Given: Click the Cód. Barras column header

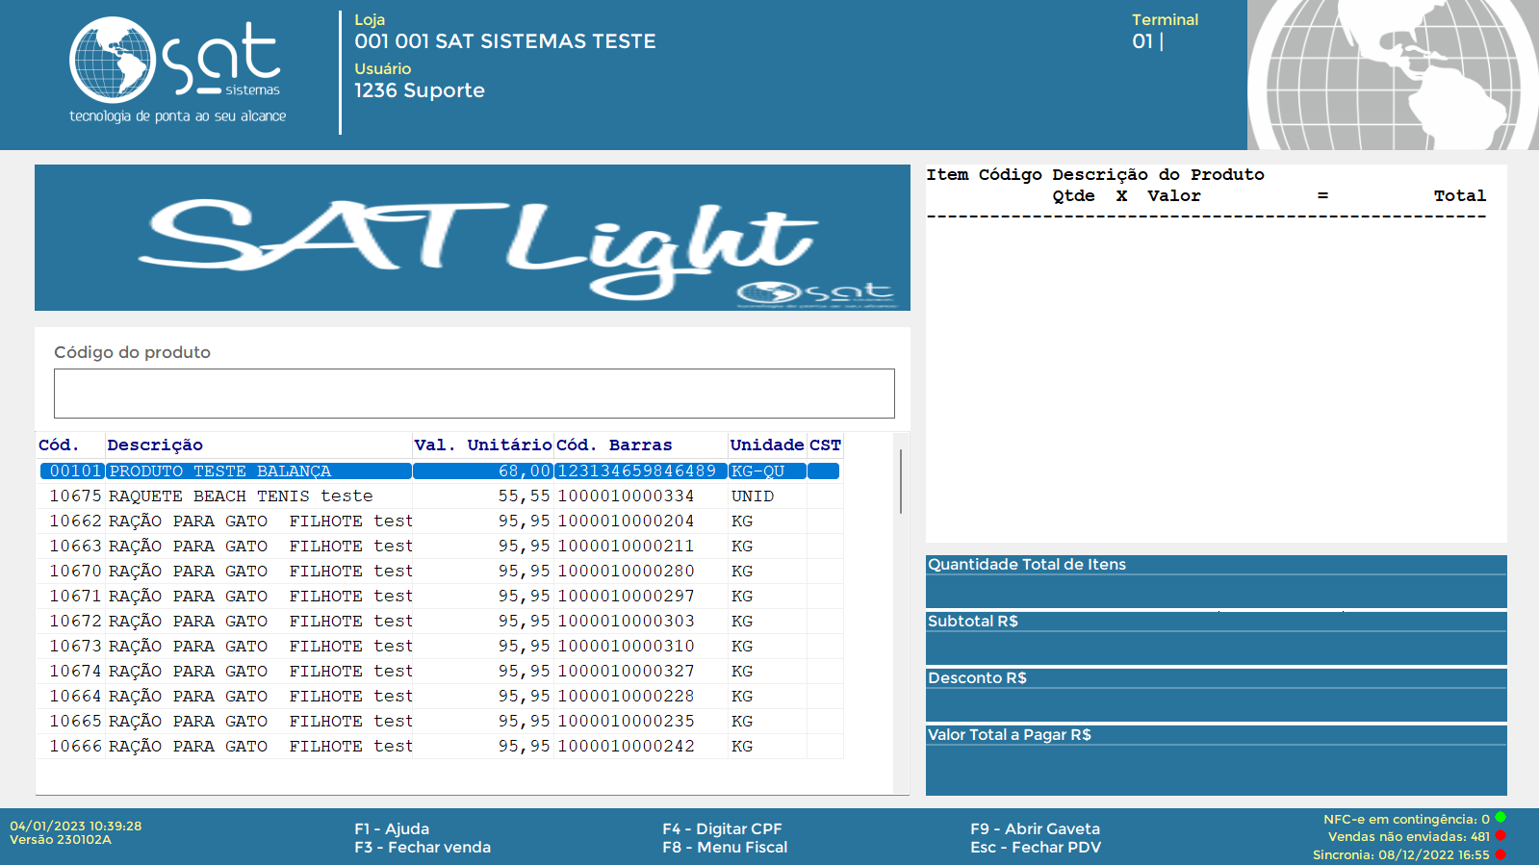Looking at the screenshot, I should pyautogui.click(x=614, y=445).
